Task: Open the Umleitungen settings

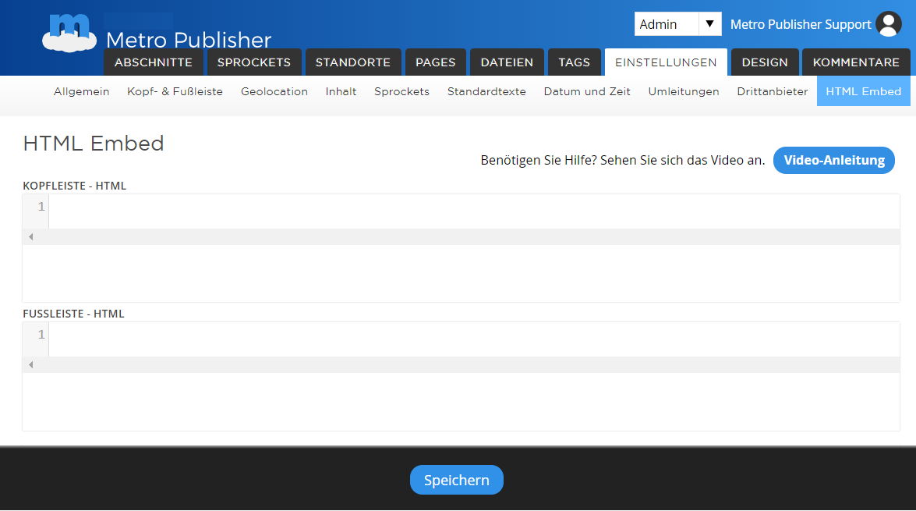Action: pyautogui.click(x=684, y=91)
